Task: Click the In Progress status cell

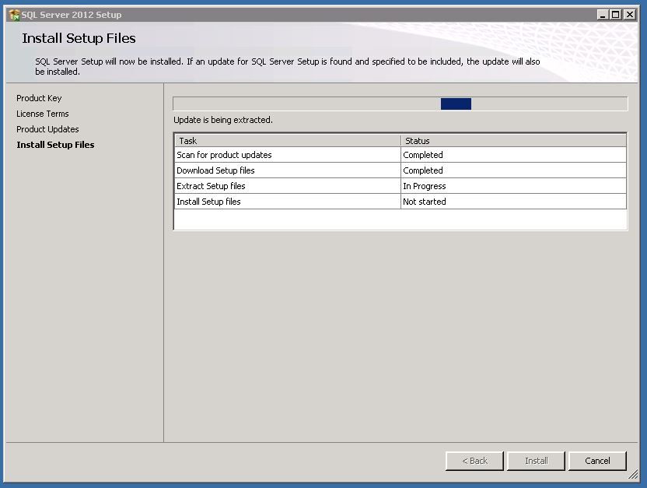Action: click(x=425, y=186)
